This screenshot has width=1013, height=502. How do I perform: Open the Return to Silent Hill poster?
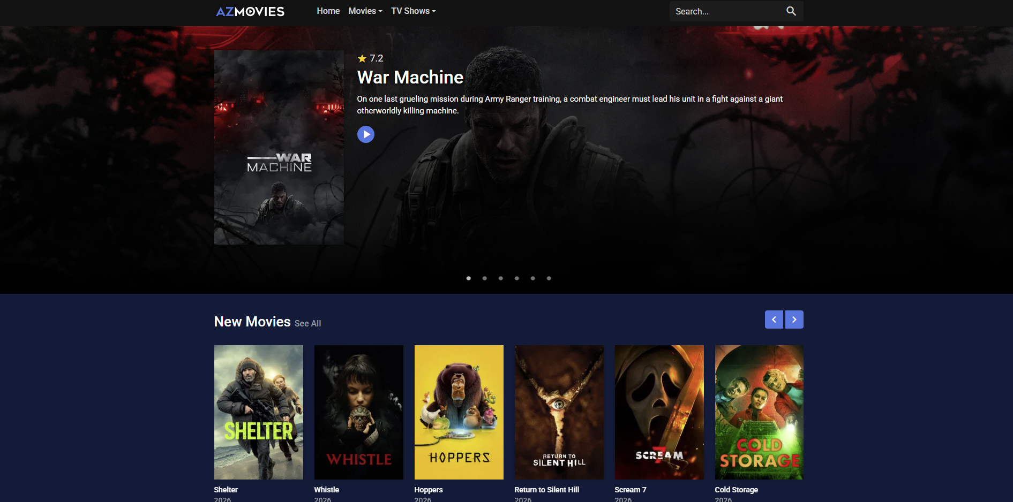tap(559, 412)
